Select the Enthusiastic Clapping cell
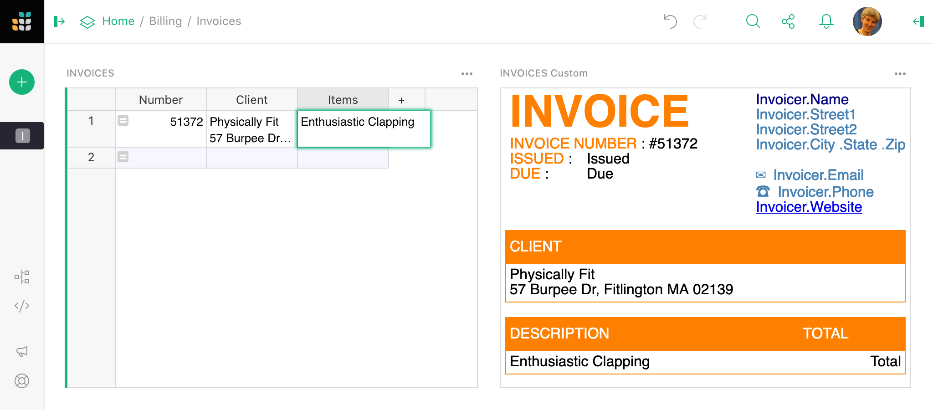Image resolution: width=933 pixels, height=410 pixels. (x=364, y=129)
